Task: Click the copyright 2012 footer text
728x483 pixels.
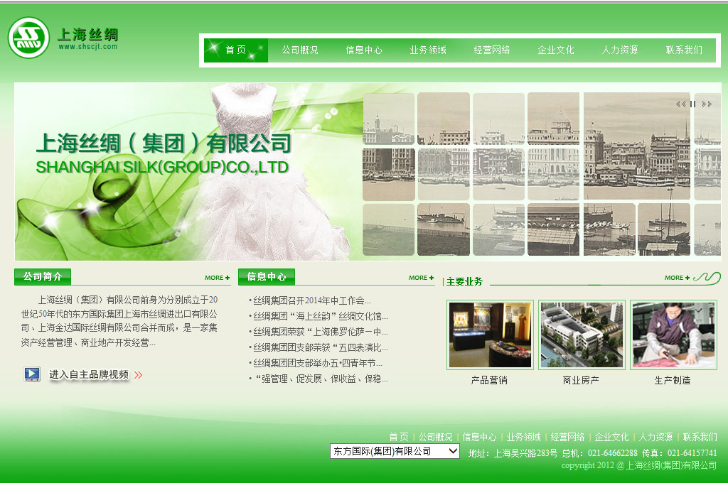Action: (638, 465)
